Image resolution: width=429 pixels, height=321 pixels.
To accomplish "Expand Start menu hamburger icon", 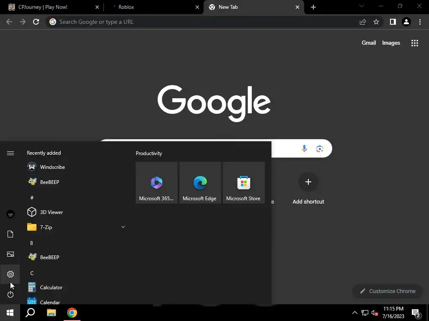I will [10, 153].
